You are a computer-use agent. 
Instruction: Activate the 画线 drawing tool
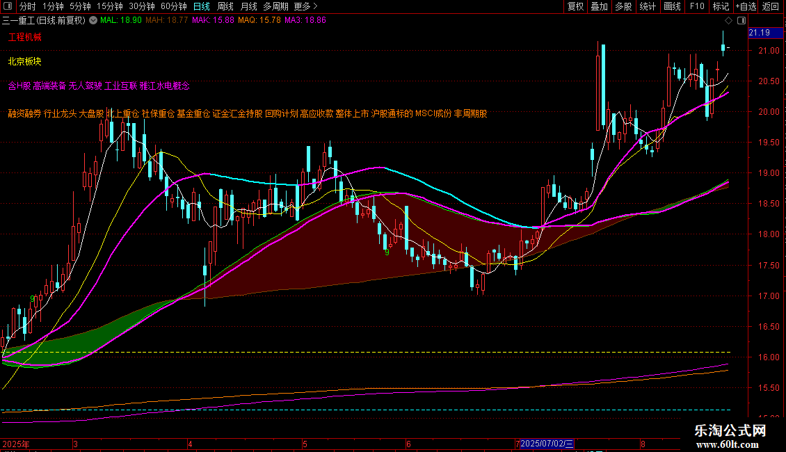(672, 6)
